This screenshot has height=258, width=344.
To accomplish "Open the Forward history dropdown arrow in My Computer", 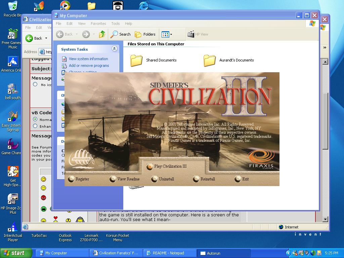I will (x=94, y=34).
